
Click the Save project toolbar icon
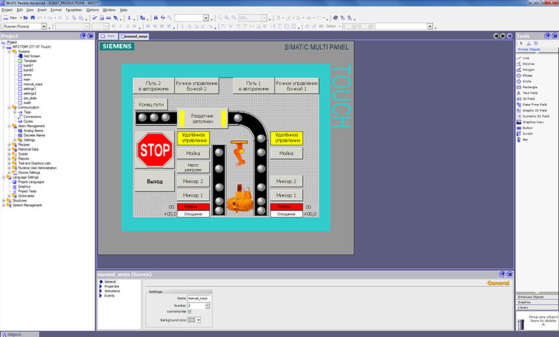32,18
